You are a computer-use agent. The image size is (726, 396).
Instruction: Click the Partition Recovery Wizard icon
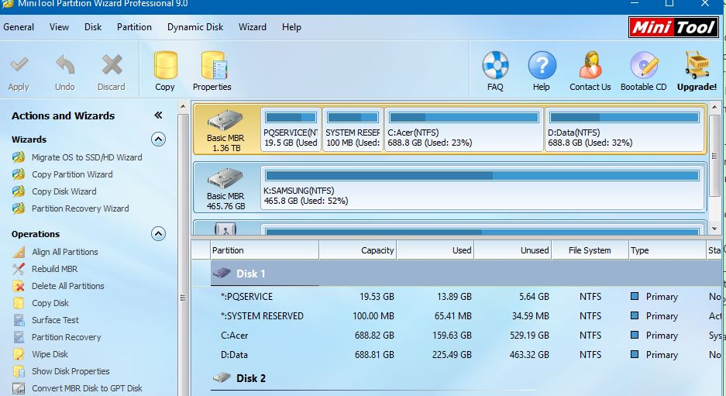click(19, 208)
